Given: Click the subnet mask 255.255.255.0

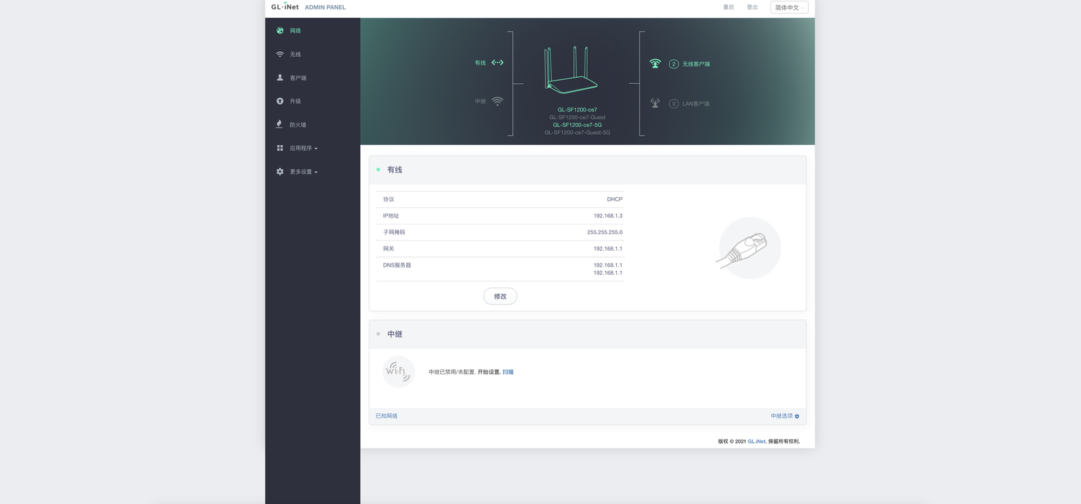Looking at the screenshot, I should (605, 232).
